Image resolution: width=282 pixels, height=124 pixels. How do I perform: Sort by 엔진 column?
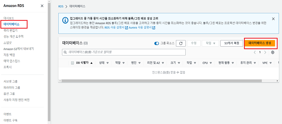coord(136,63)
